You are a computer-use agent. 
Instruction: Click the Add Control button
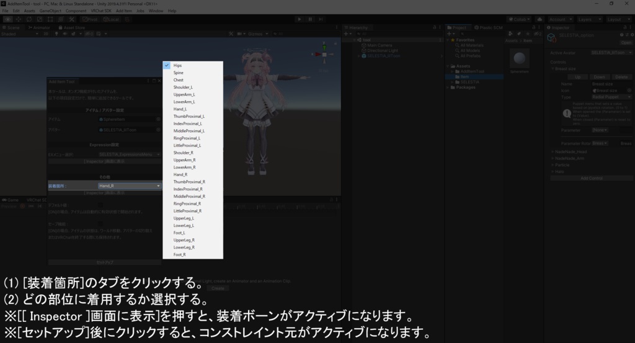coord(591,178)
